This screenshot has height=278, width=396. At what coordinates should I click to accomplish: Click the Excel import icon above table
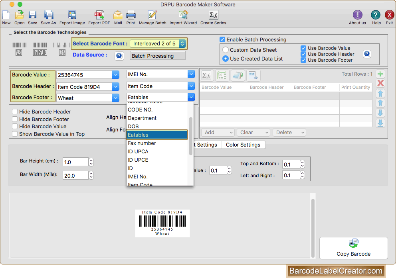click(x=222, y=75)
